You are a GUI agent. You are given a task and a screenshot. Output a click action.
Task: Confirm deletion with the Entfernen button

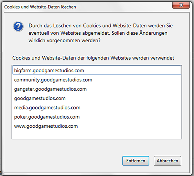pyautogui.click(x=136, y=161)
